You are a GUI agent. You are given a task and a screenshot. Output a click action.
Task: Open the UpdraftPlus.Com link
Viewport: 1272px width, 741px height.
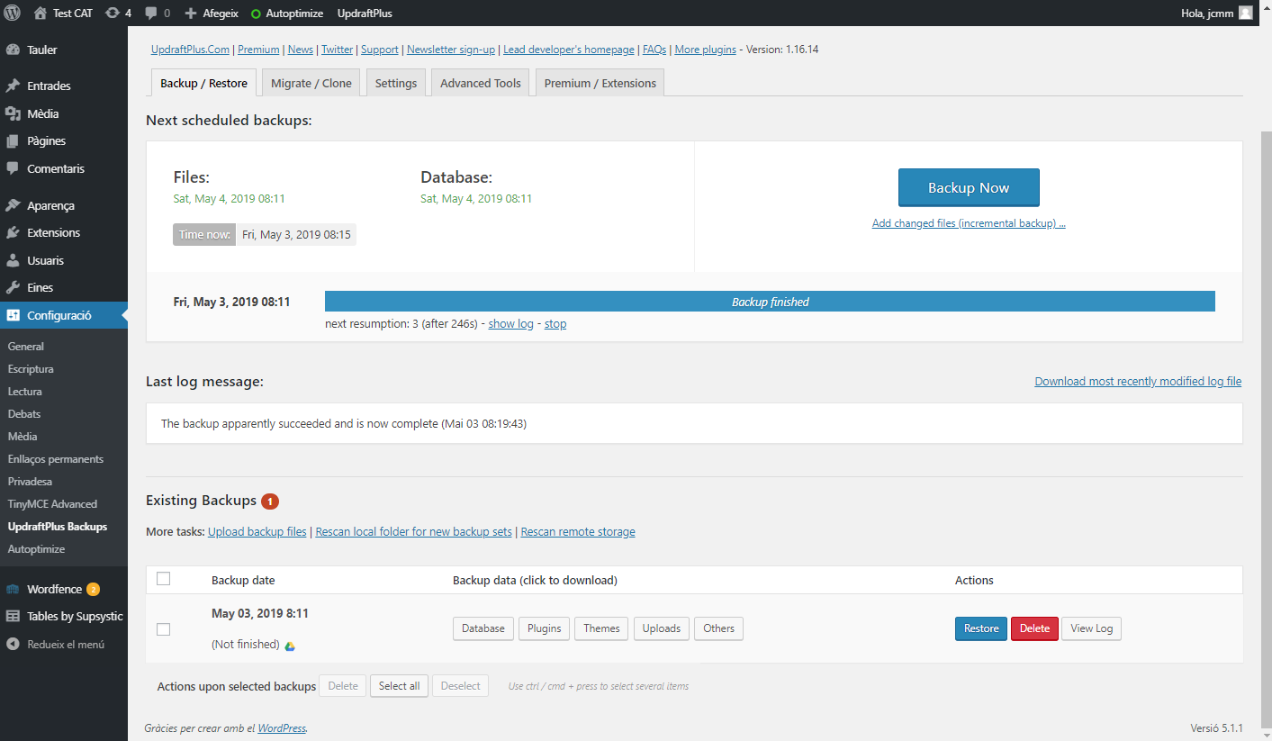click(x=190, y=50)
